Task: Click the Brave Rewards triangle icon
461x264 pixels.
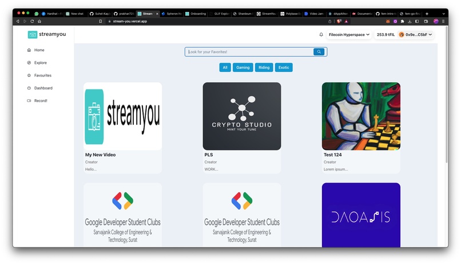Action: [346, 21]
